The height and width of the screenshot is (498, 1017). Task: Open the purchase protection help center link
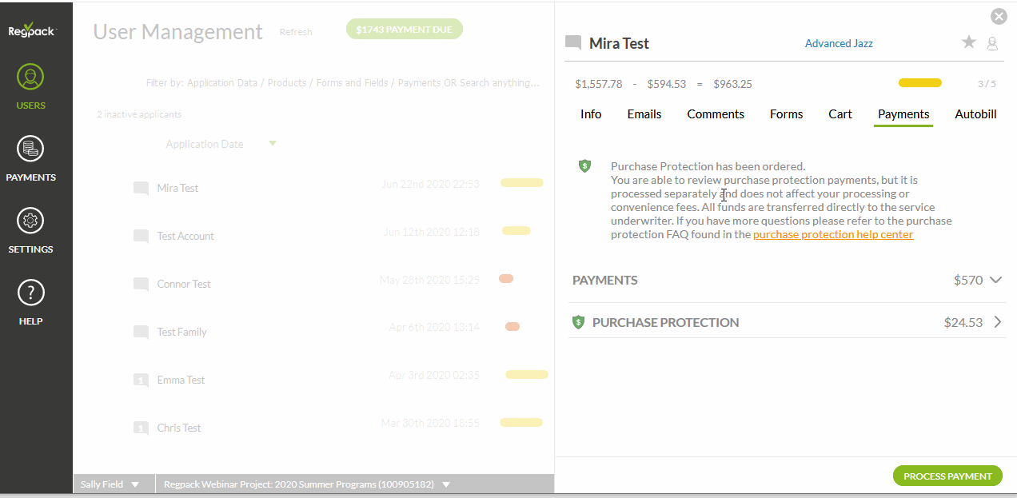pyautogui.click(x=832, y=234)
